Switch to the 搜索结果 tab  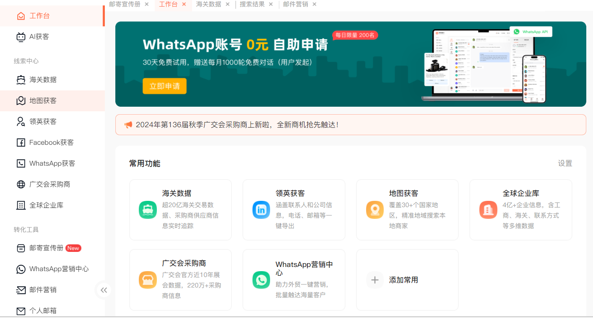pos(252,4)
